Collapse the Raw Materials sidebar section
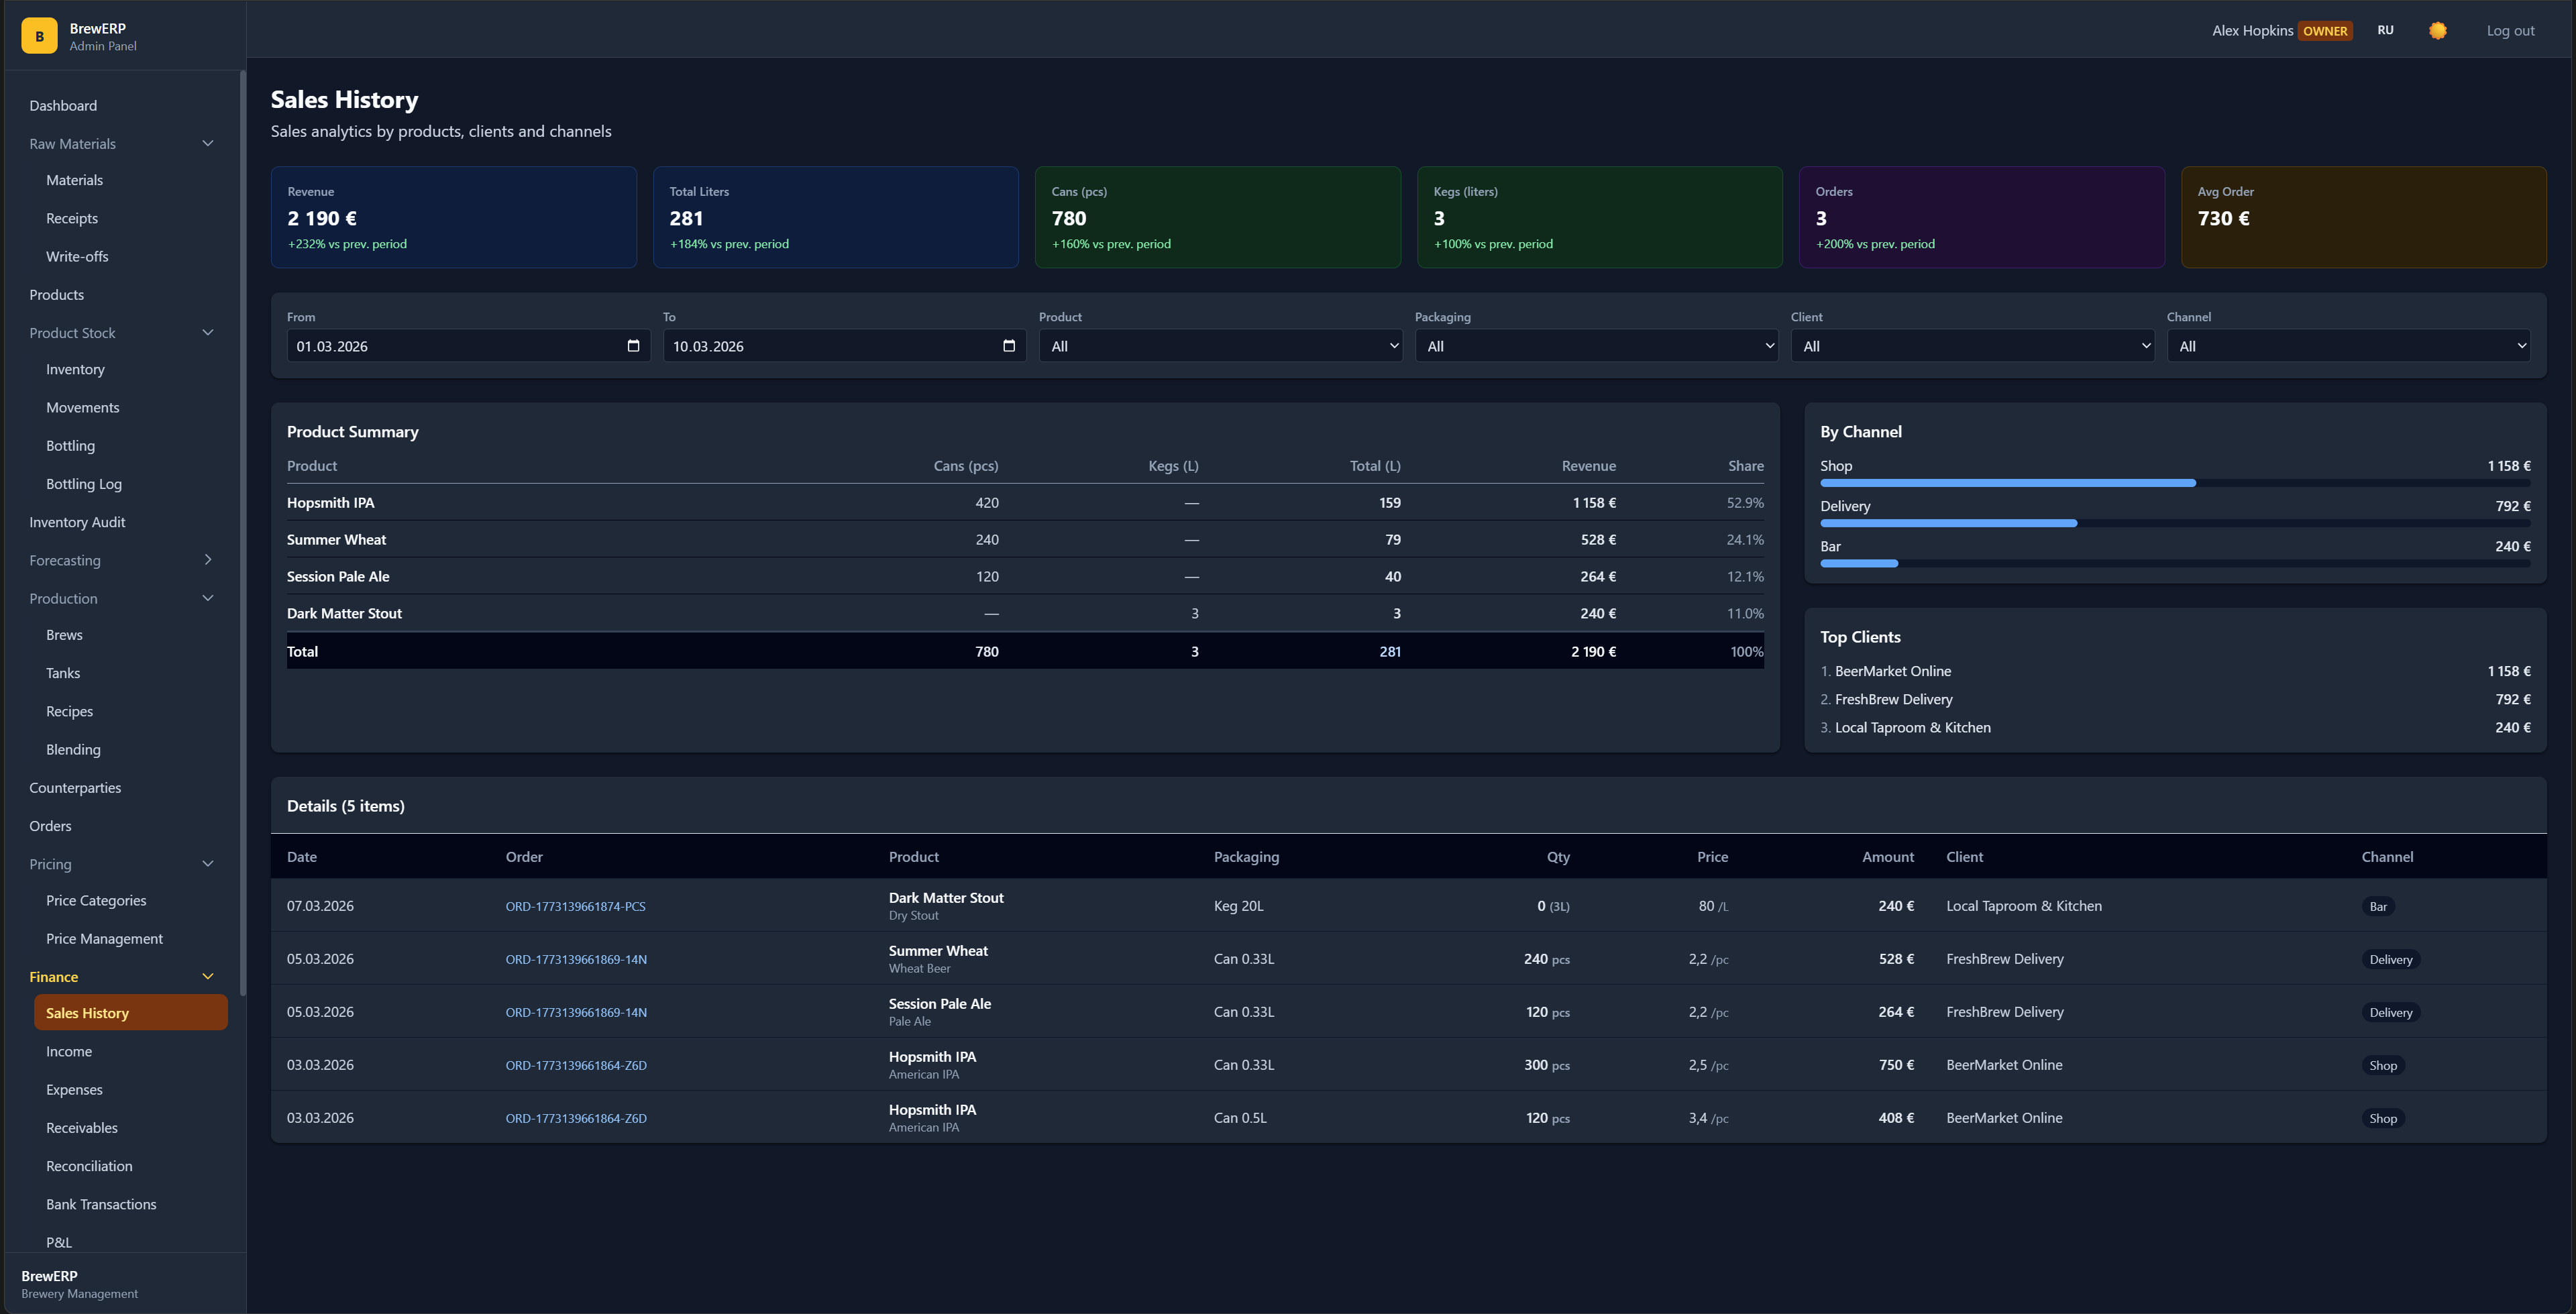 208,144
